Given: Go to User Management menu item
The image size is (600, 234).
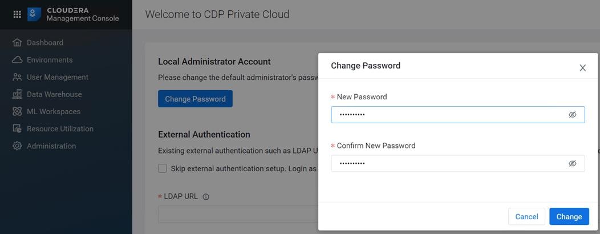Looking at the screenshot, I should pyautogui.click(x=58, y=77).
